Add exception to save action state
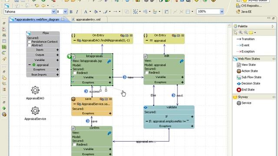278x156 pixels. pyautogui.click(x=110, y=114)
